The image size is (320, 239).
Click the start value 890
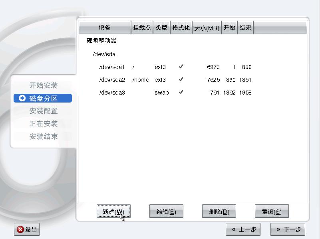tap(231, 80)
